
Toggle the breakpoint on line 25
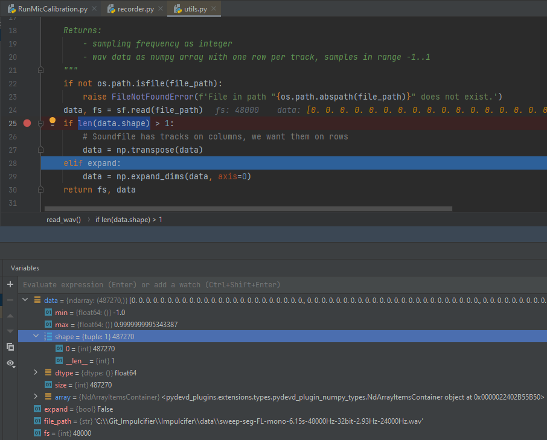tap(27, 123)
